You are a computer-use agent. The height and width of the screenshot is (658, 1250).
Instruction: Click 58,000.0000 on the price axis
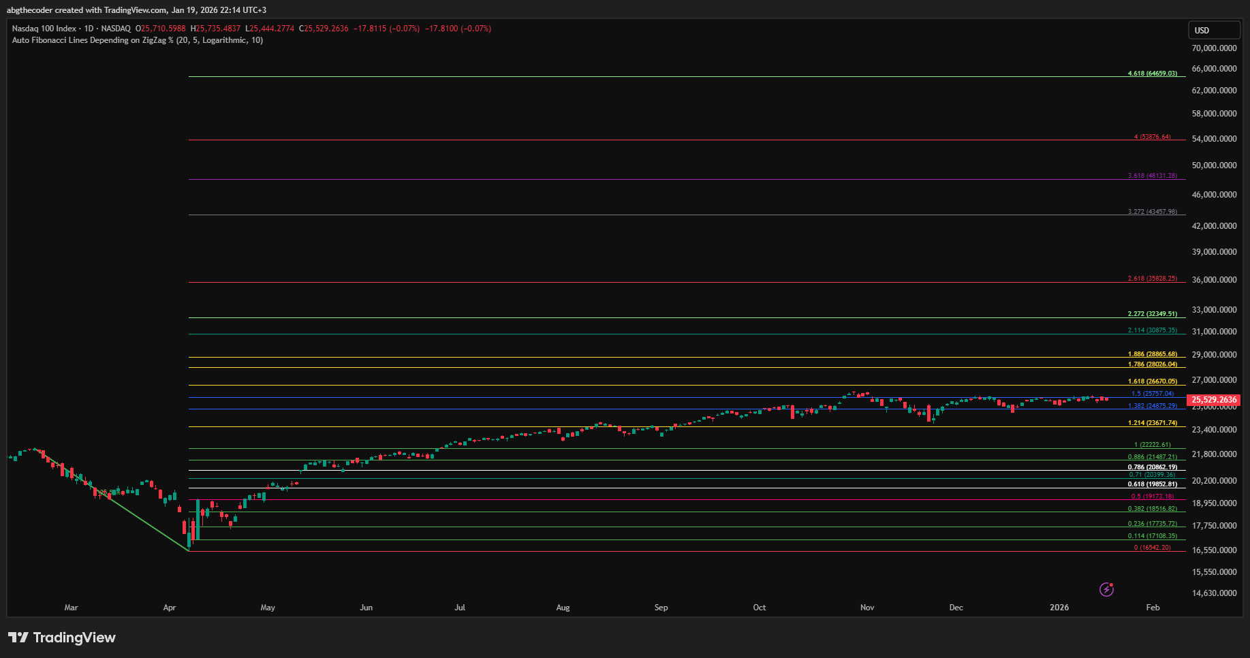pyautogui.click(x=1214, y=114)
